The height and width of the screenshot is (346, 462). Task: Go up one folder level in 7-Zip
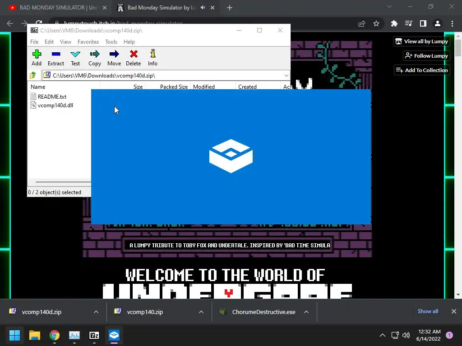point(33,75)
